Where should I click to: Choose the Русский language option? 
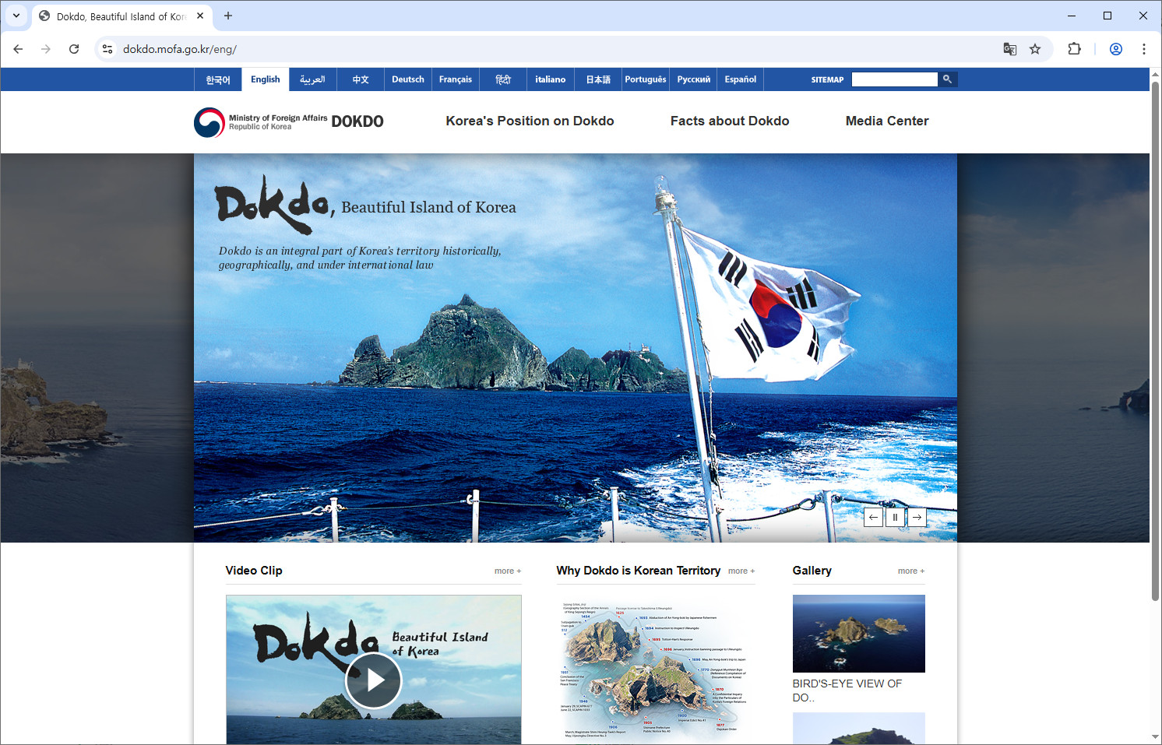[x=693, y=79]
